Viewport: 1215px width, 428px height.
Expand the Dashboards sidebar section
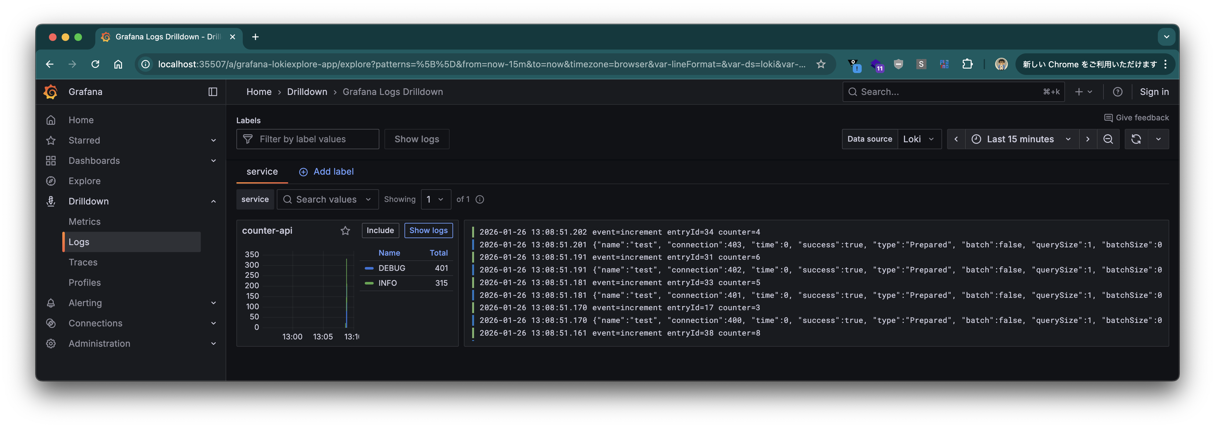[x=213, y=161]
